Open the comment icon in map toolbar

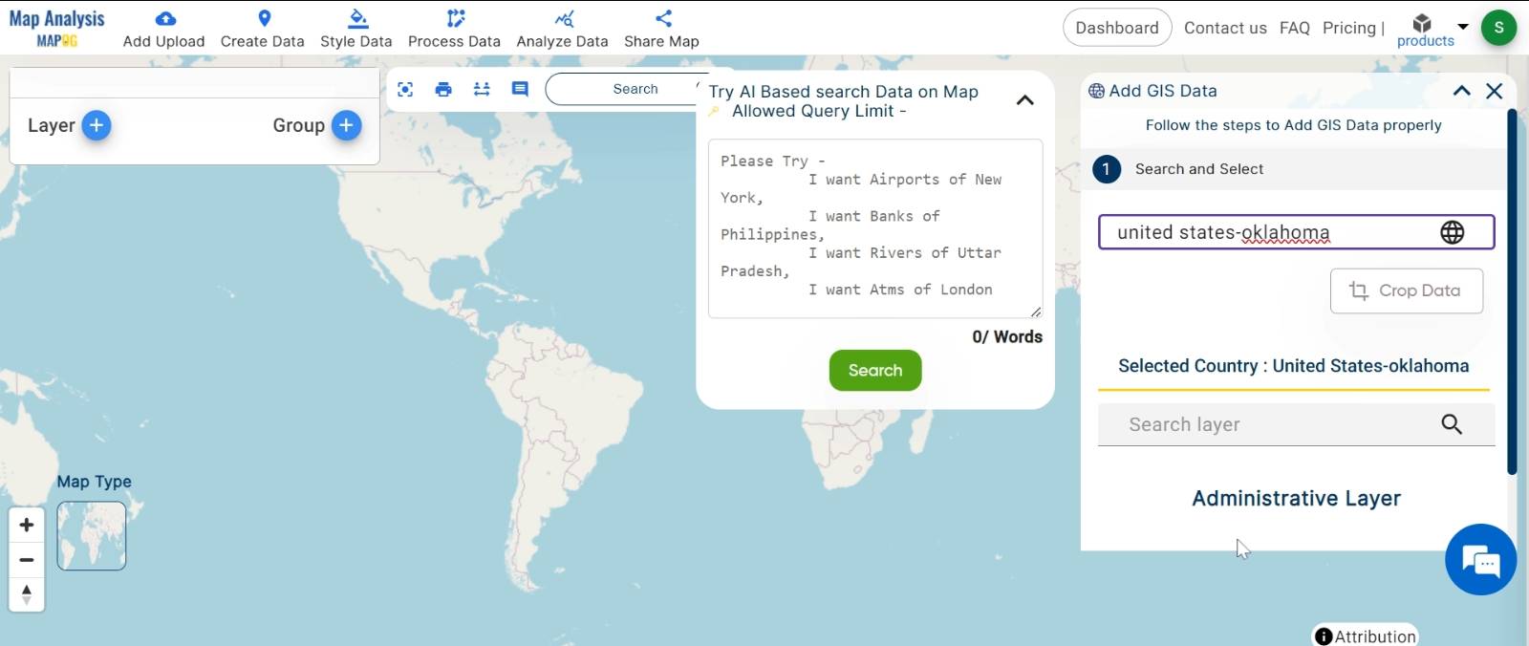(x=520, y=89)
